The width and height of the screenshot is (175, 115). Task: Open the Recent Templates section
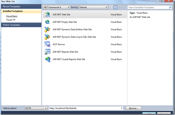[x=21, y=7]
